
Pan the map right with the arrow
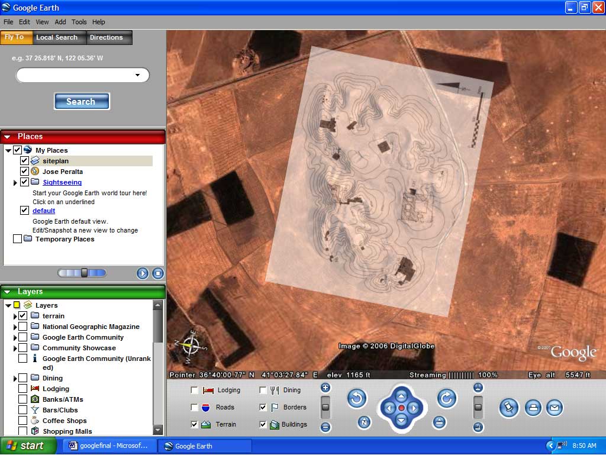tap(414, 408)
